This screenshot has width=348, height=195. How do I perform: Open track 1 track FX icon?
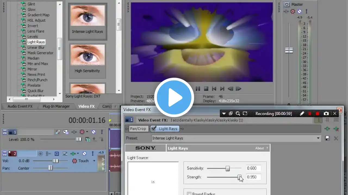[x=73, y=132]
